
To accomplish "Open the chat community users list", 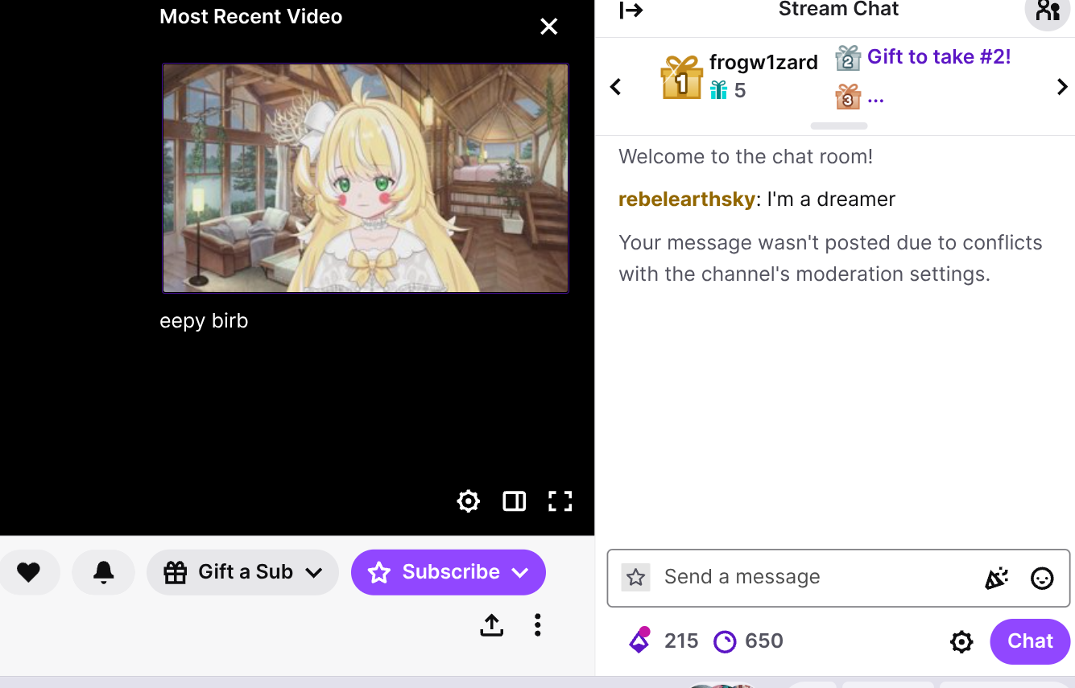I will coord(1047,11).
